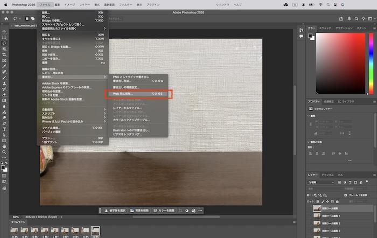Switch to the チャンネル tab
Viewport: 377px width, 238px height.
point(327,175)
